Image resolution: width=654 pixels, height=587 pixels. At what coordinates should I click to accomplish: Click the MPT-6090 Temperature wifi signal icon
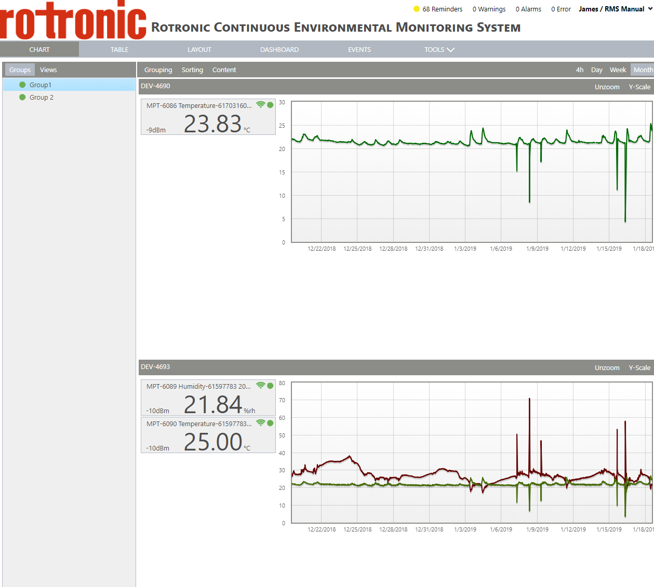point(261,423)
